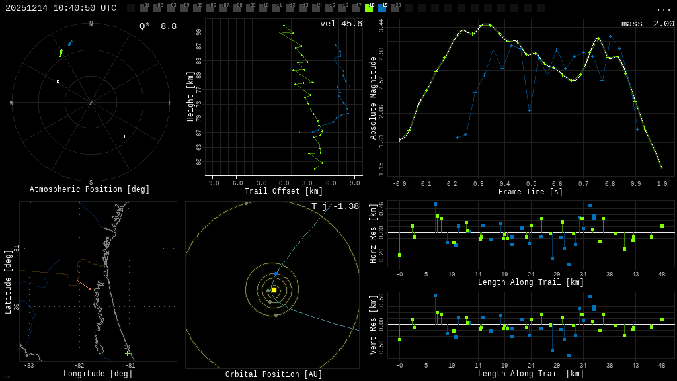Image resolution: width=677 pixels, height=381 pixels.
Task: Toggle the green camera 18 station box
Action: pos(369,8)
